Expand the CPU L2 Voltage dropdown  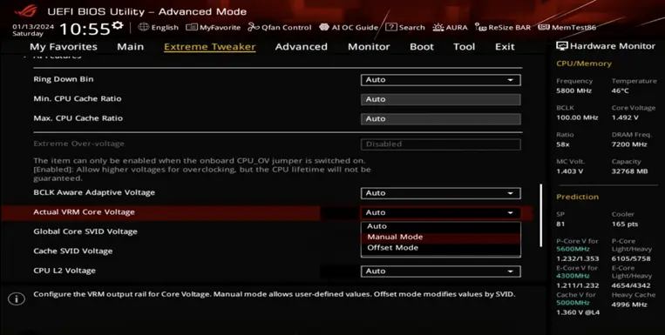[x=441, y=271]
